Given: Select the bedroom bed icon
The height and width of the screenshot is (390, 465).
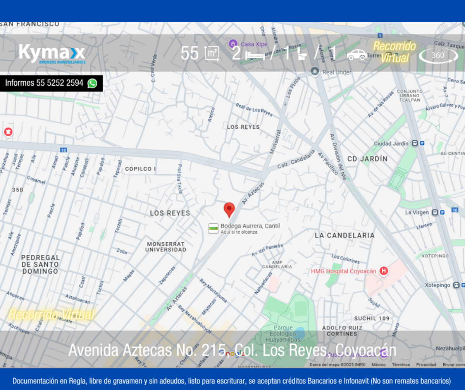Looking at the screenshot, I should pos(255,56).
